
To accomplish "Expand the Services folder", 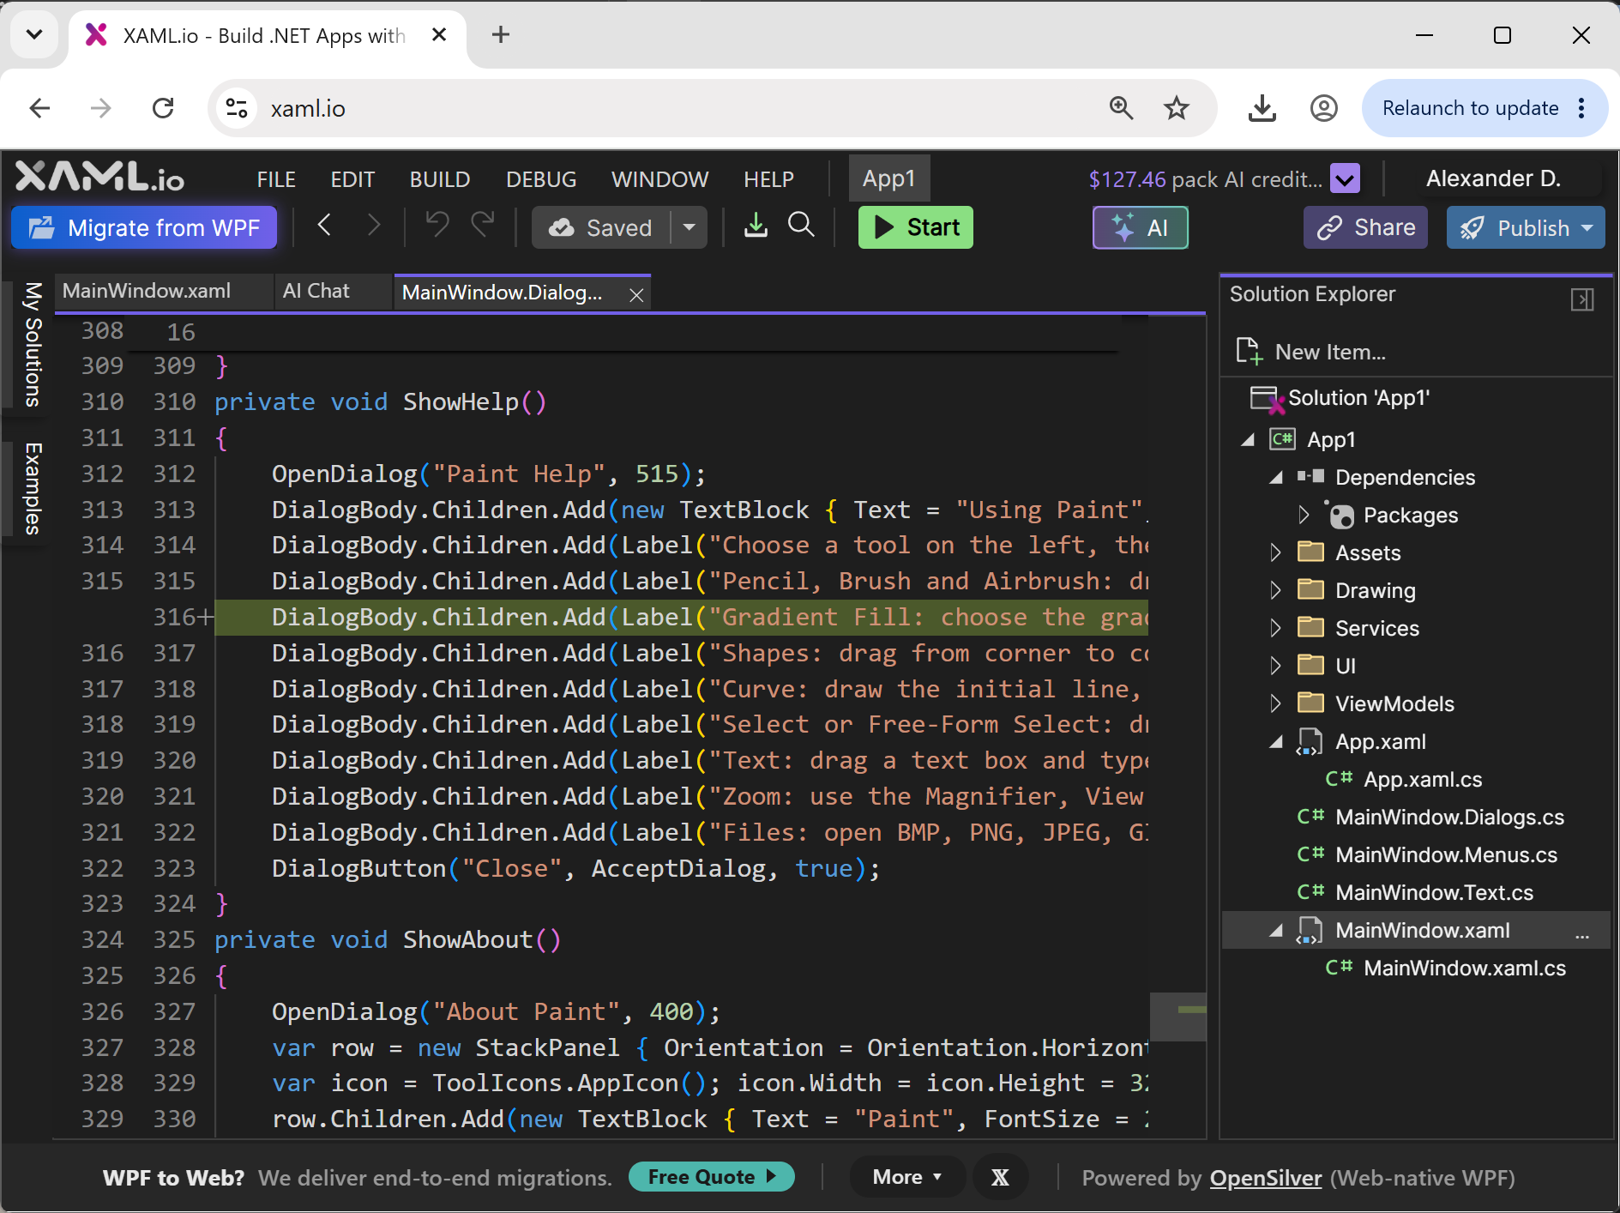I will click(1276, 628).
